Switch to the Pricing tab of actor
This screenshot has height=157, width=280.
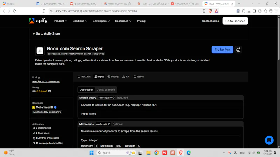click(x=113, y=77)
